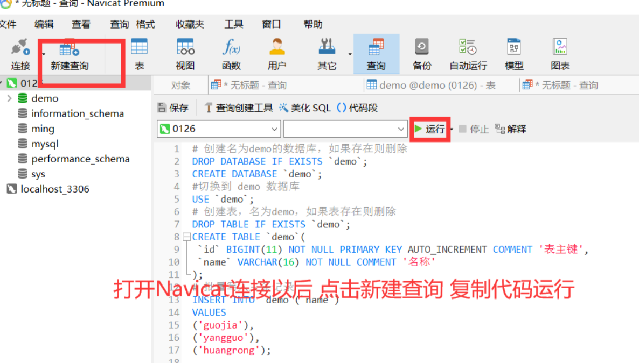The height and width of the screenshot is (363, 639).
Task: Click the 'huangrong' value line
Action: click(231, 351)
